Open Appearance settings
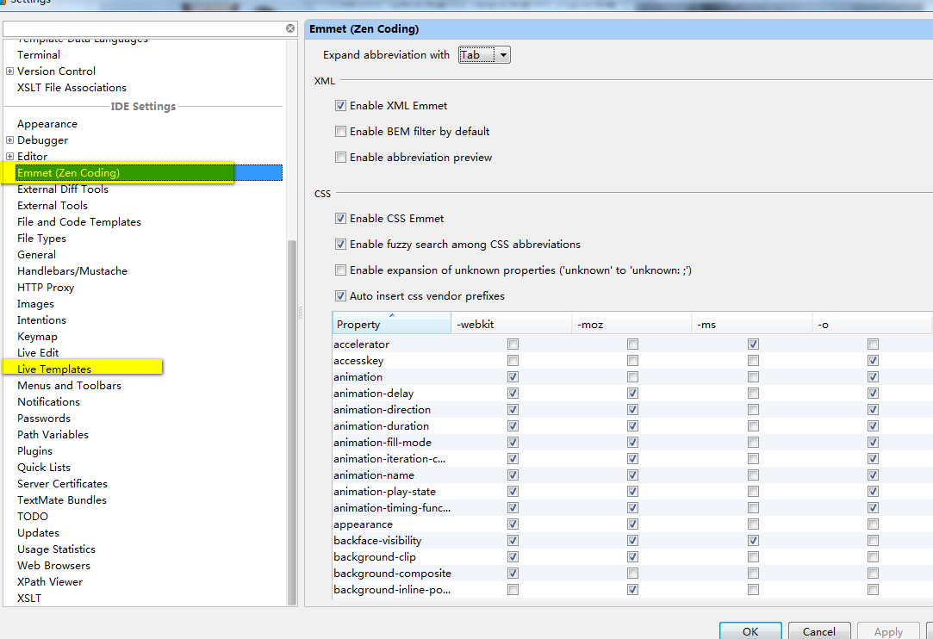Screen dimensions: 933x639 [x=47, y=124]
